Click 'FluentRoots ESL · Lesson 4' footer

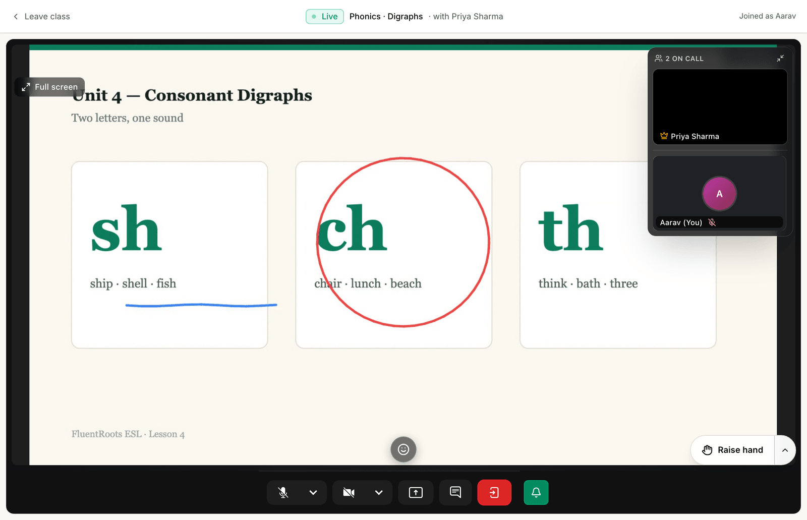click(128, 434)
